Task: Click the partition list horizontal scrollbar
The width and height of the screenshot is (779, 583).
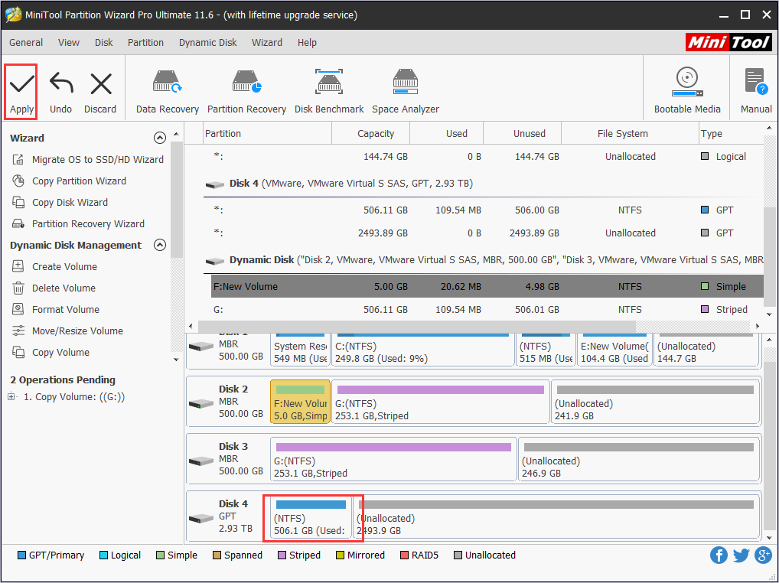Action: pyautogui.click(x=417, y=326)
